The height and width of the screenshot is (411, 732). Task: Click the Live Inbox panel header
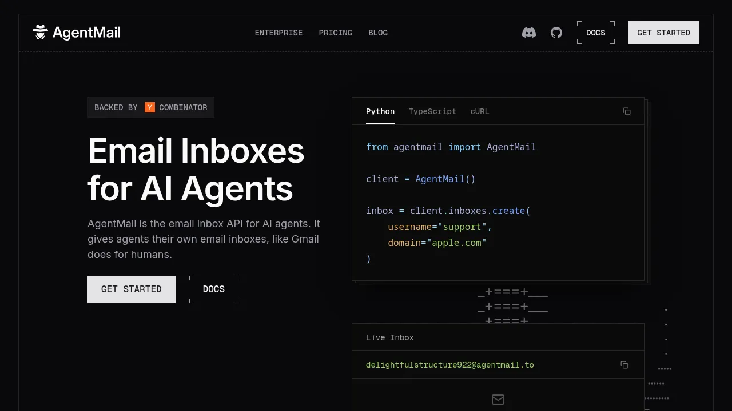pyautogui.click(x=389, y=337)
